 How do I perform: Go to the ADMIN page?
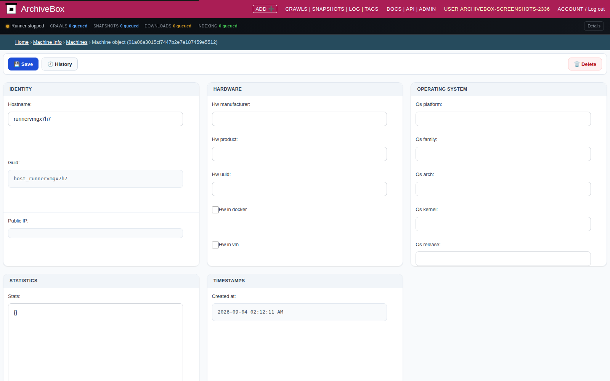[427, 9]
